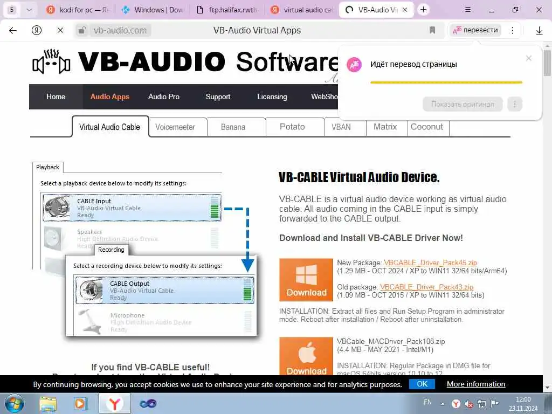Click the перевести translate button
The height and width of the screenshot is (414, 552).
[475, 30]
